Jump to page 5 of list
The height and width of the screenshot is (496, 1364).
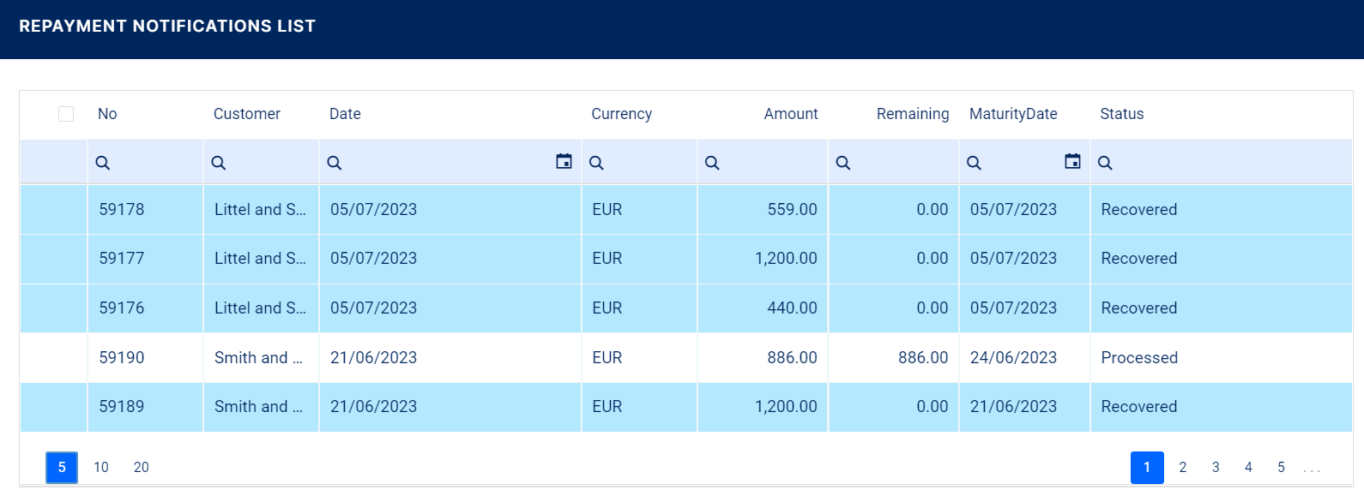tap(1281, 467)
